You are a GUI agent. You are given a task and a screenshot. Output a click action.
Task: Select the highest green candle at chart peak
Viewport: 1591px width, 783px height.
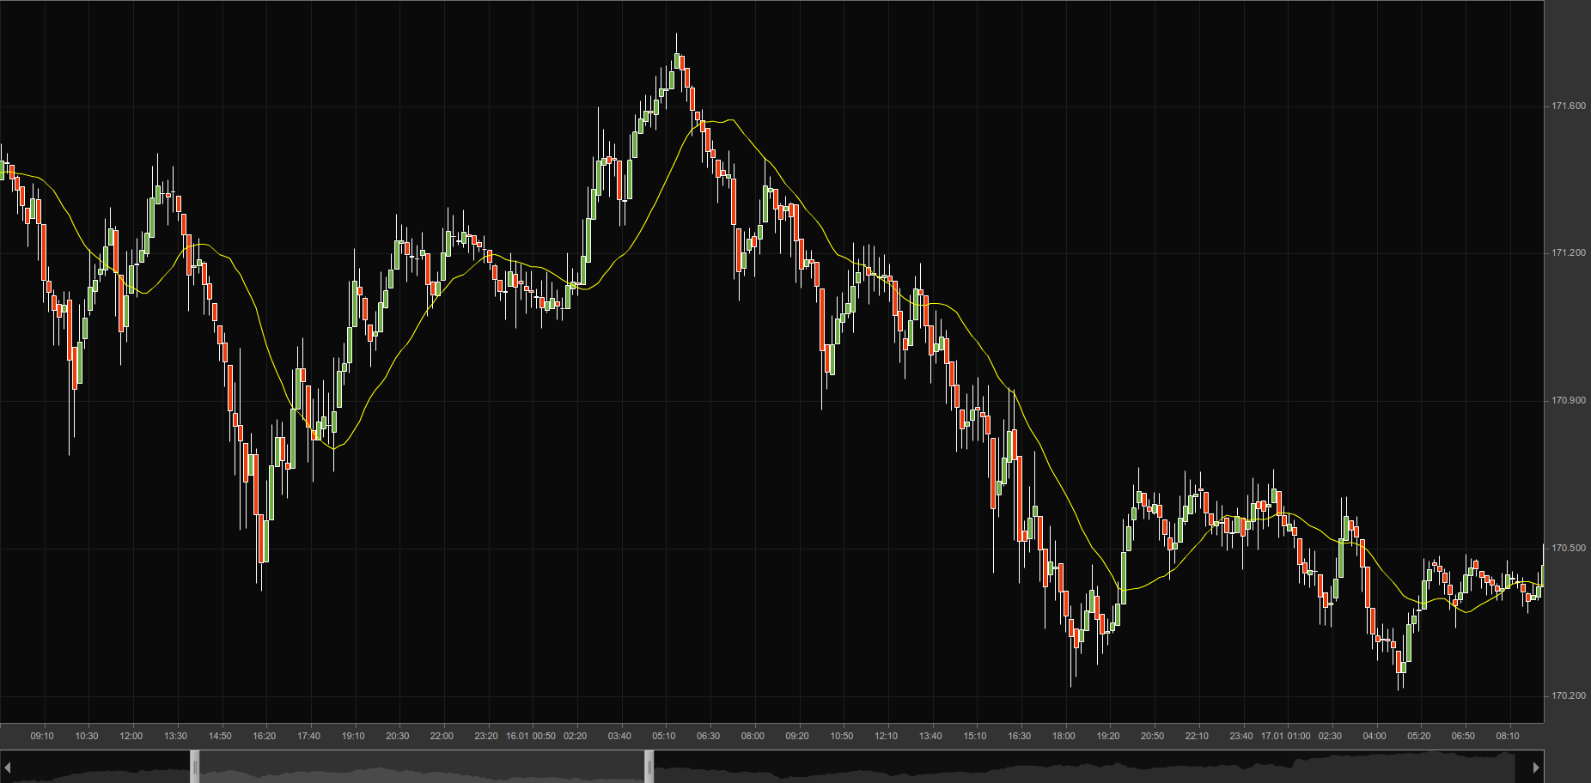point(677,61)
